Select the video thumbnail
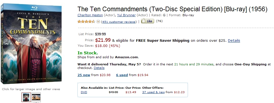 click(36, 97)
